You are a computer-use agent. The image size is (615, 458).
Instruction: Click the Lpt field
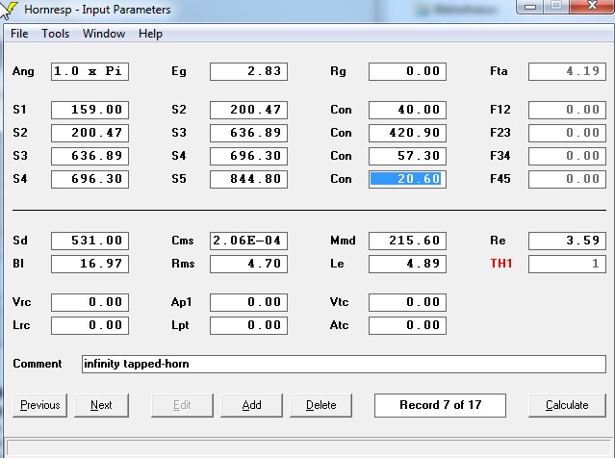tap(248, 325)
